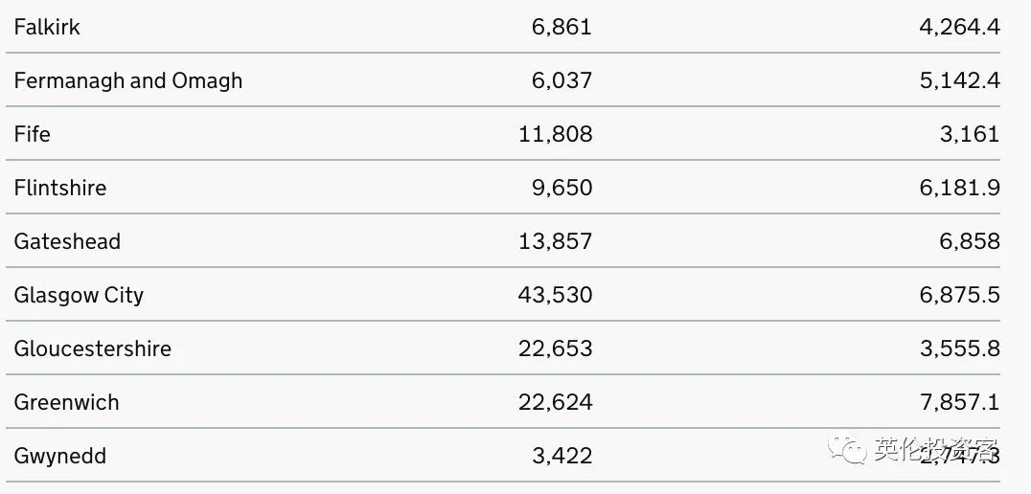The height and width of the screenshot is (494, 1031).
Task: Select Glasgow City's figure 43,530
Action: coord(556,295)
